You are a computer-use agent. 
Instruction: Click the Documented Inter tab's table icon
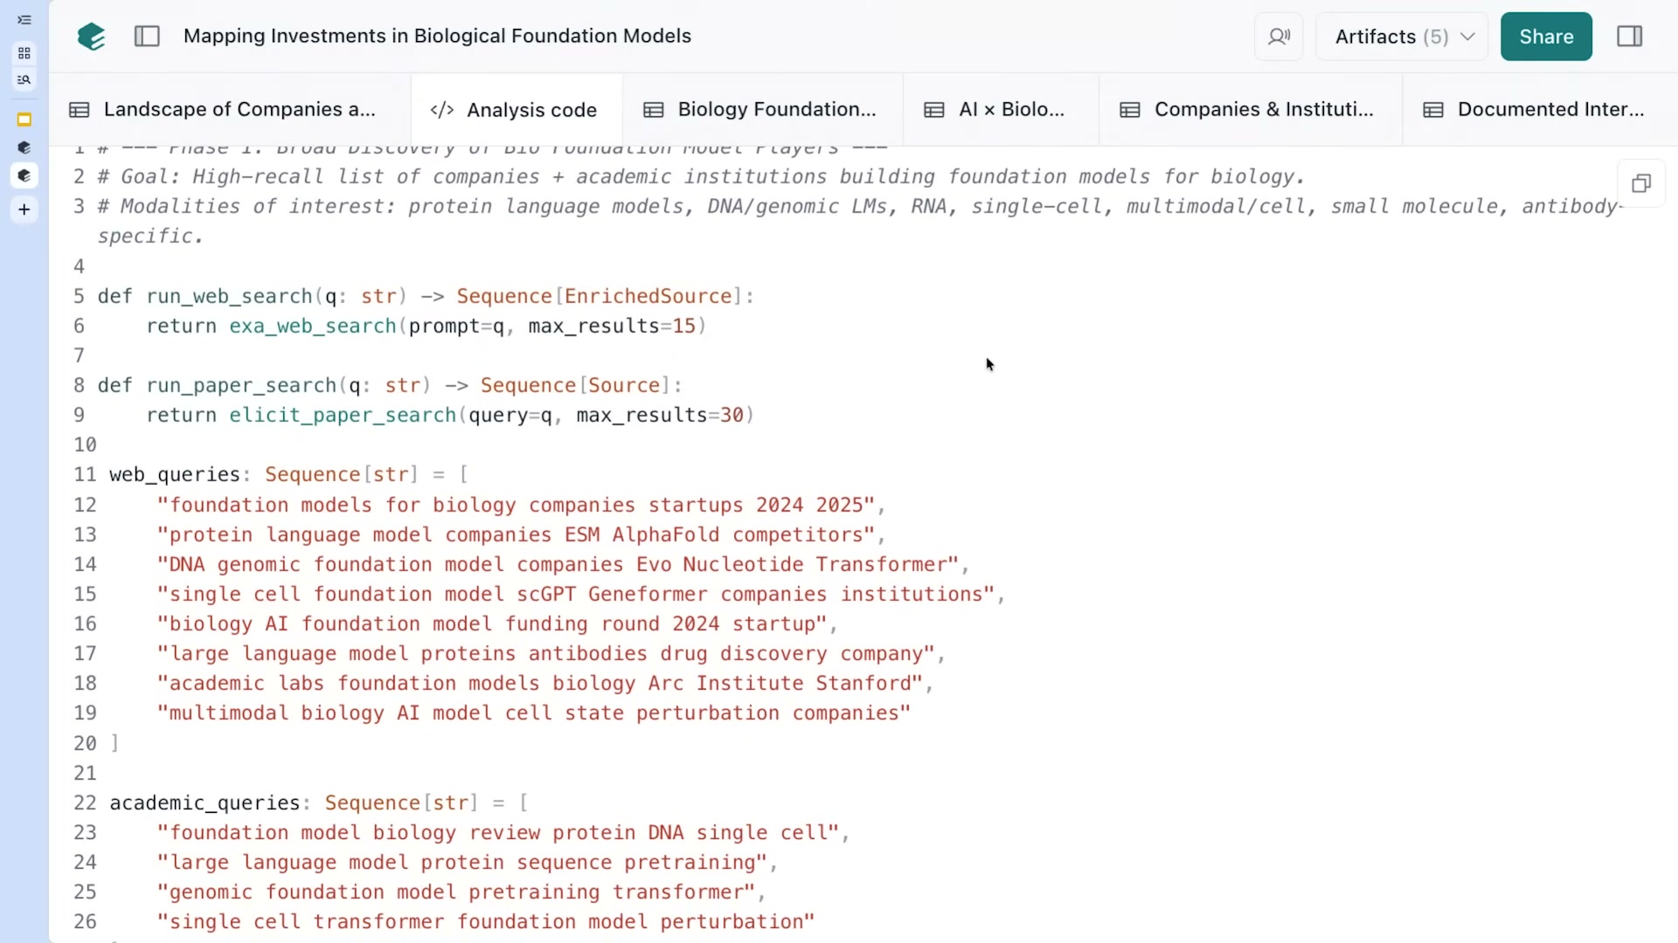1433,110
